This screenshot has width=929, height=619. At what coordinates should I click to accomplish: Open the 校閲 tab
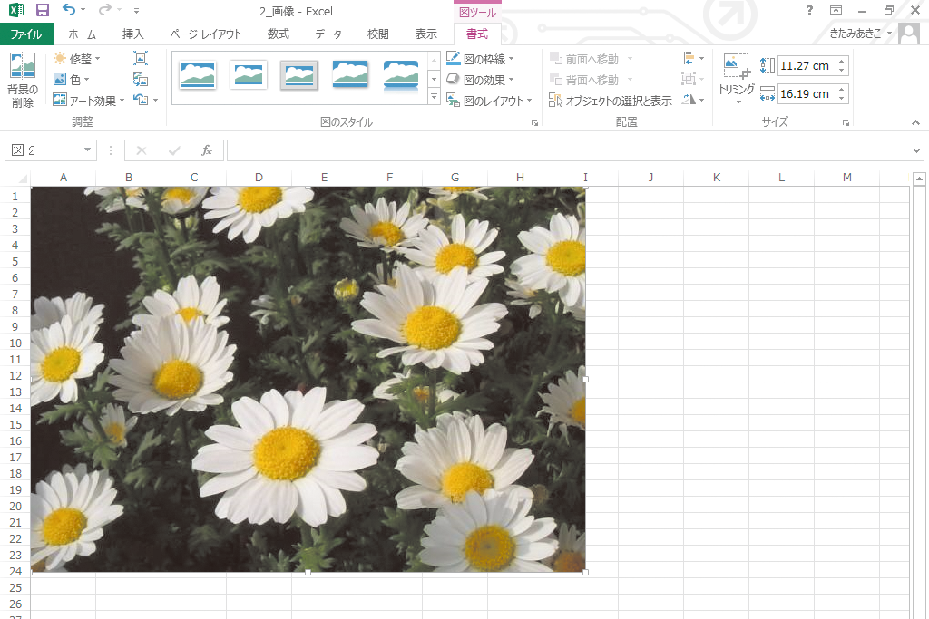[378, 34]
